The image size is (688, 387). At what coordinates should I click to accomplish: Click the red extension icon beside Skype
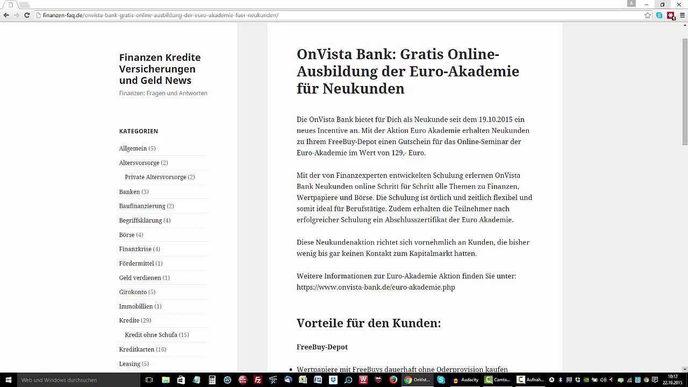(x=671, y=15)
